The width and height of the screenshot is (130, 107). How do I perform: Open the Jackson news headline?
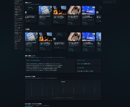click(44, 67)
